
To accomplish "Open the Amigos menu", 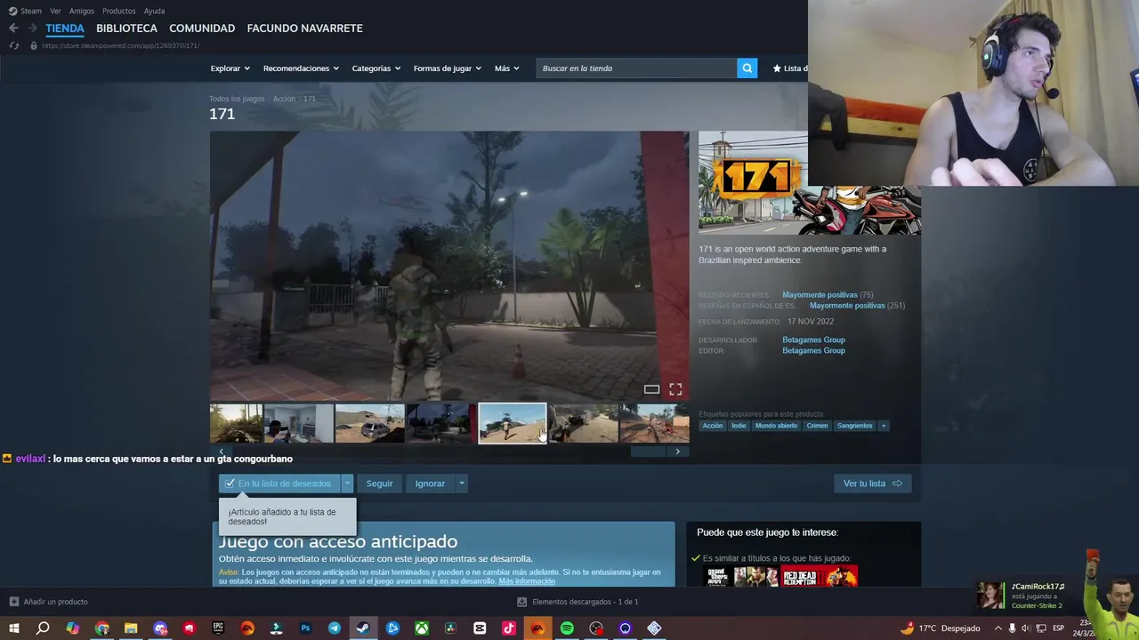I will tap(82, 11).
